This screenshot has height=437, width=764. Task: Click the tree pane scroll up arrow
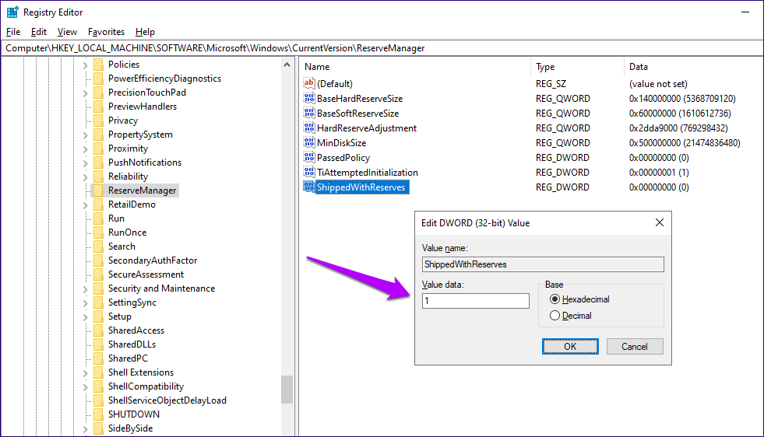click(x=287, y=65)
